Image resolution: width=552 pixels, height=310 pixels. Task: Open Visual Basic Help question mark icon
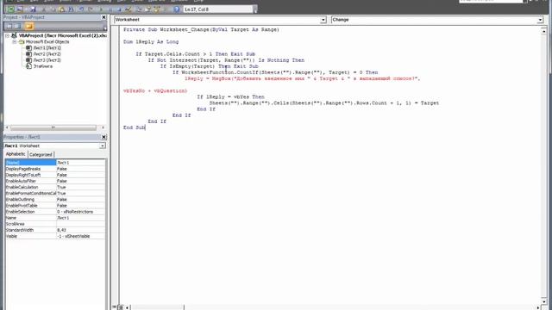(x=176, y=9)
